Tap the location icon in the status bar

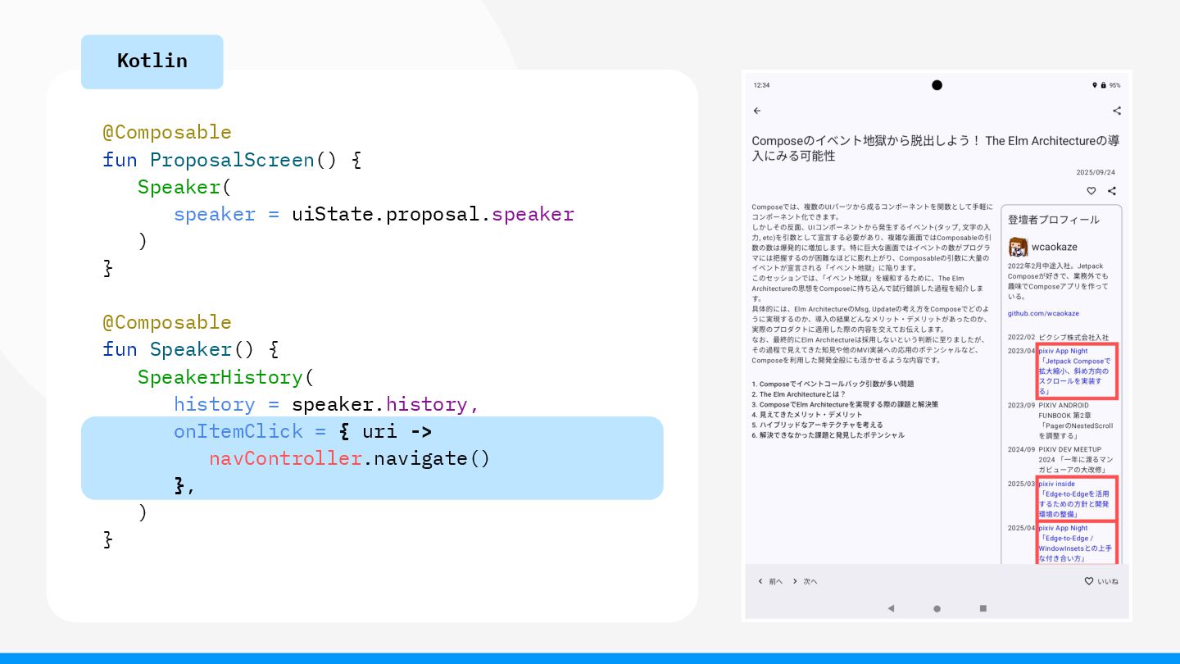pos(1094,85)
